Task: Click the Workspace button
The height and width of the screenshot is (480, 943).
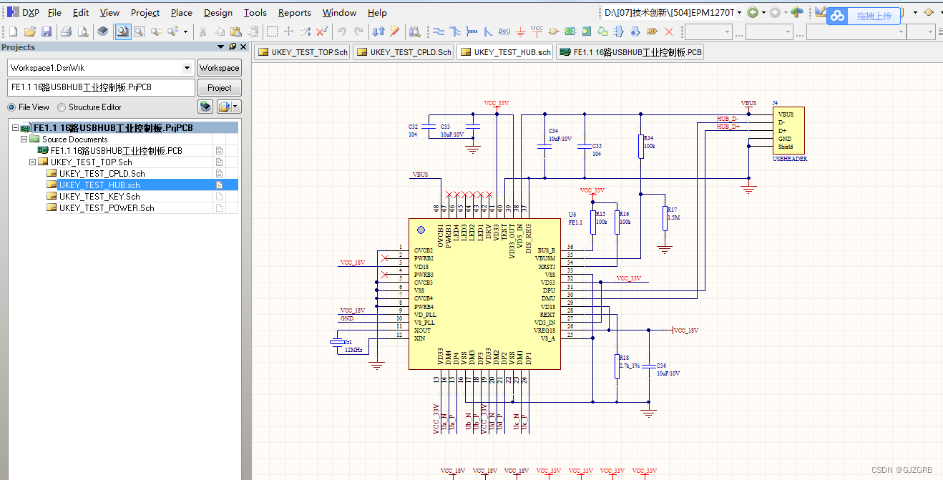Action: tap(219, 67)
